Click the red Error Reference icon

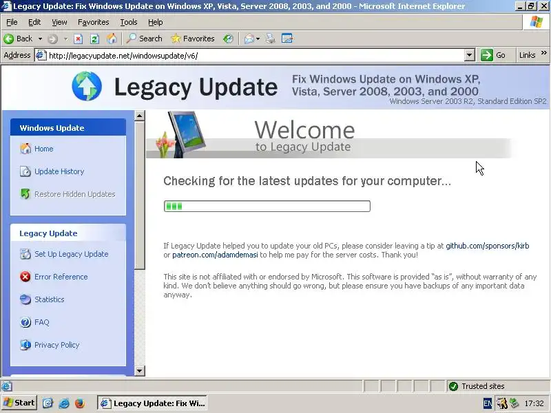[25, 277]
